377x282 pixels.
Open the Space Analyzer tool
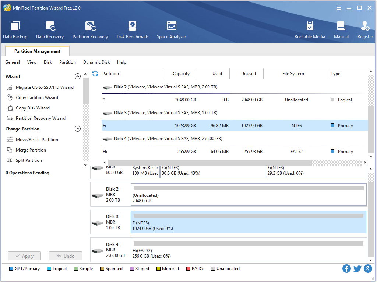pyautogui.click(x=172, y=30)
